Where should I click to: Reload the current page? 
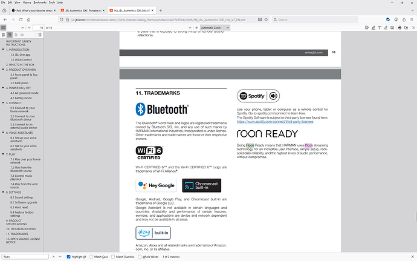[21, 19]
